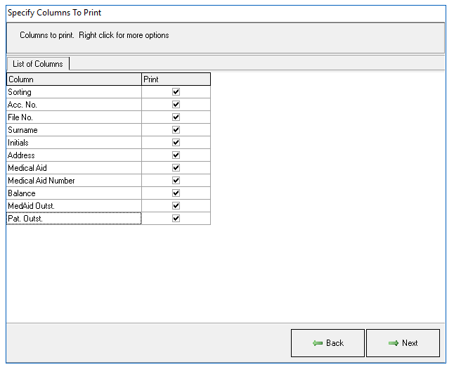Toggle the Initials print checkbox
454x367 pixels.
[x=176, y=143]
